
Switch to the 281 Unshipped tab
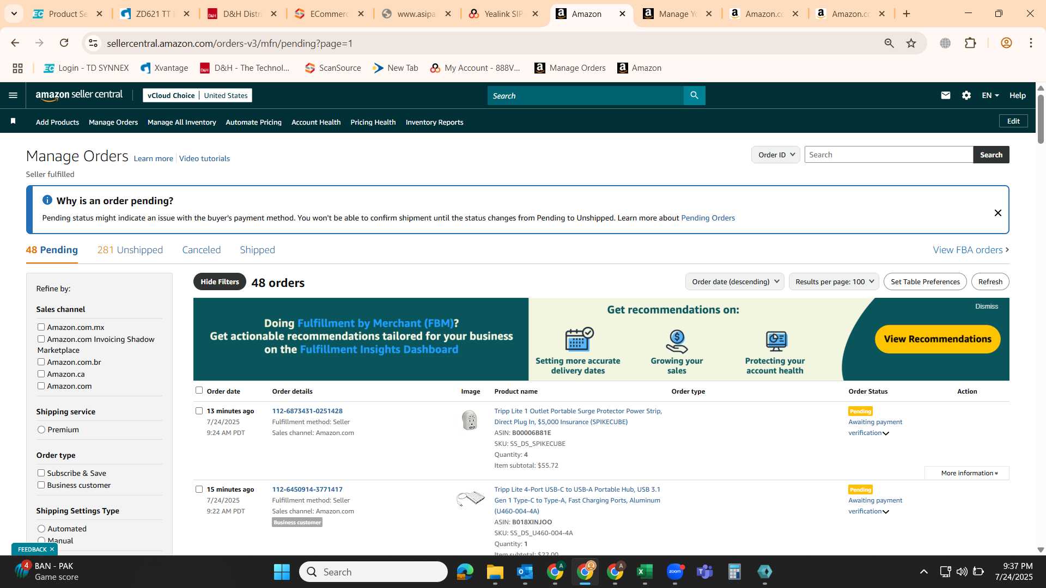pos(130,250)
